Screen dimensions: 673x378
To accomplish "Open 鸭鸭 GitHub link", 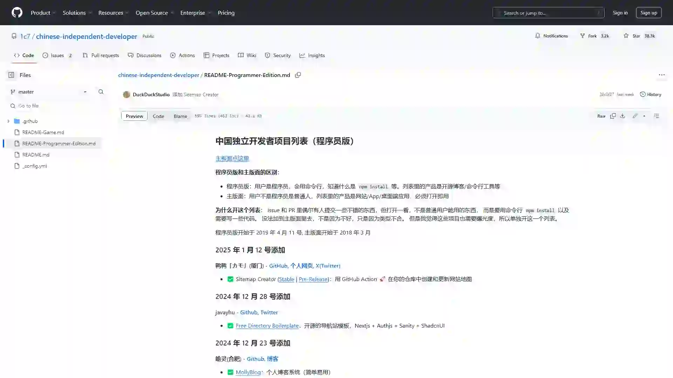I will (278, 266).
